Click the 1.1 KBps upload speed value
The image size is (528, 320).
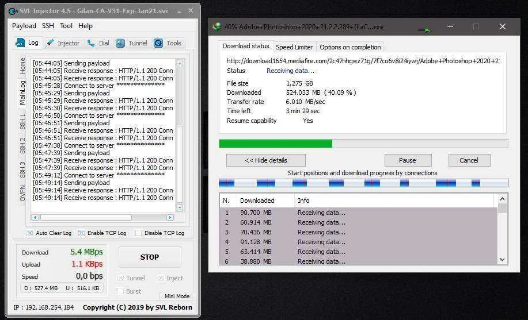87,264
